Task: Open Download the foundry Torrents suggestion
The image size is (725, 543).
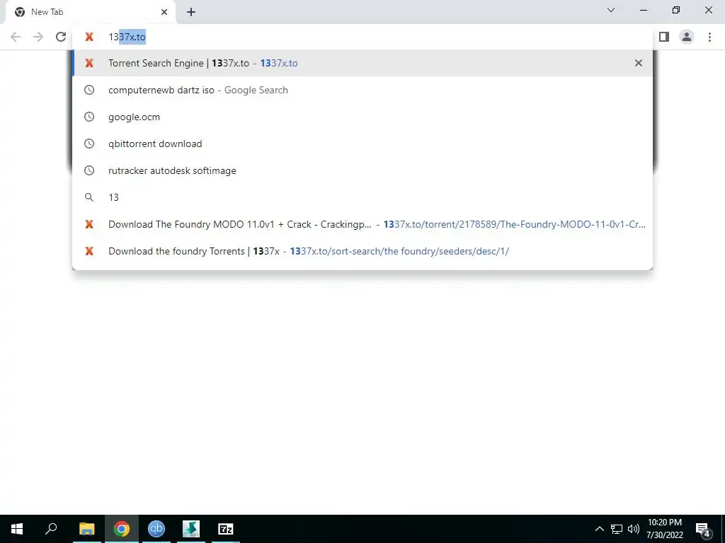Action: [x=362, y=251]
